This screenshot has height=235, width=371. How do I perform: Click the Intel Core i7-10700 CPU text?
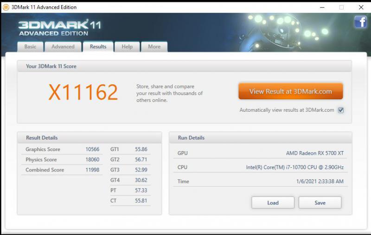pos(294,167)
